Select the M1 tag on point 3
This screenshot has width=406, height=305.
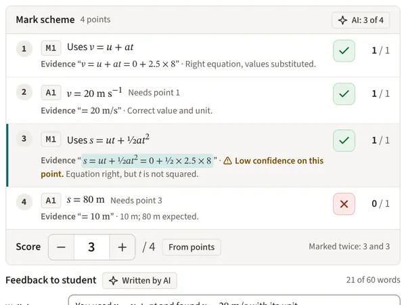click(51, 139)
